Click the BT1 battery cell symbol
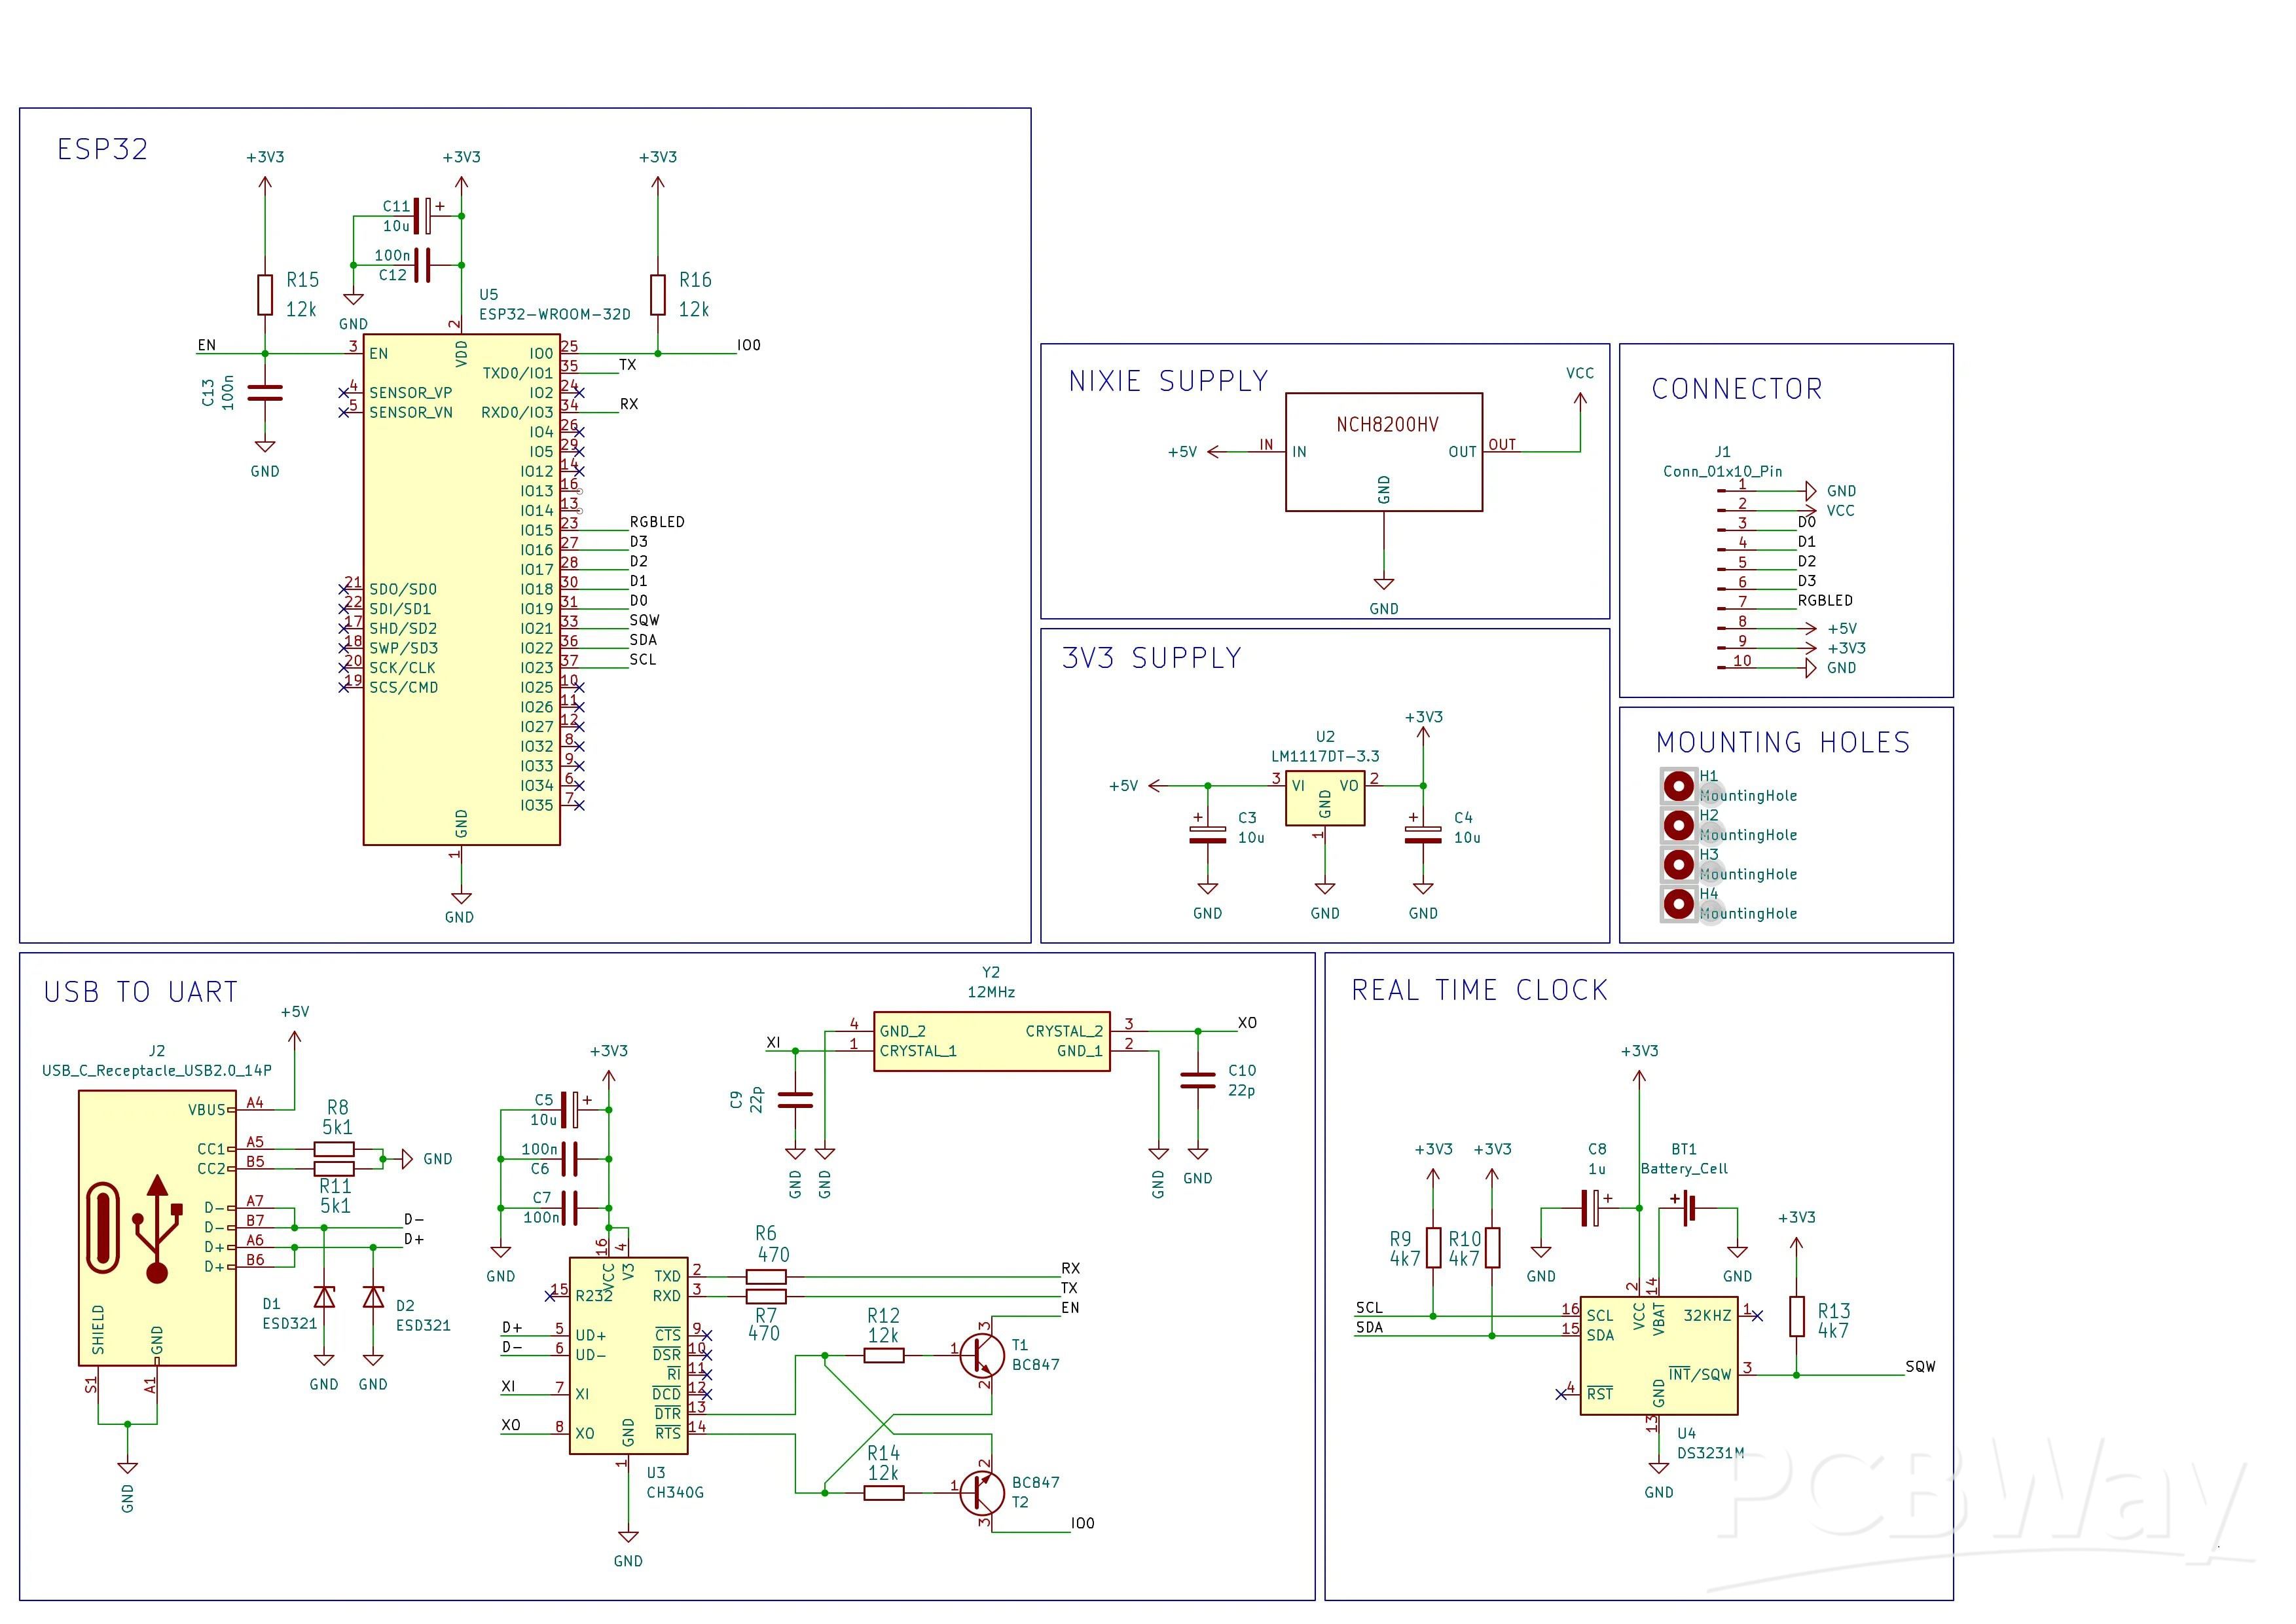 coord(1688,1208)
